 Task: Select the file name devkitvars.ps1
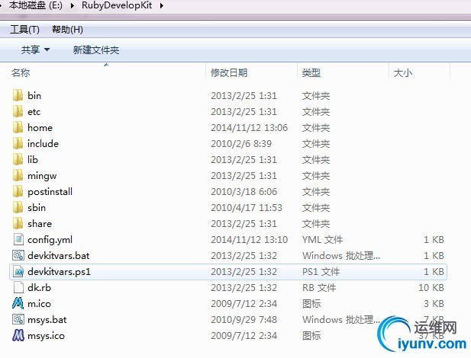click(x=59, y=272)
